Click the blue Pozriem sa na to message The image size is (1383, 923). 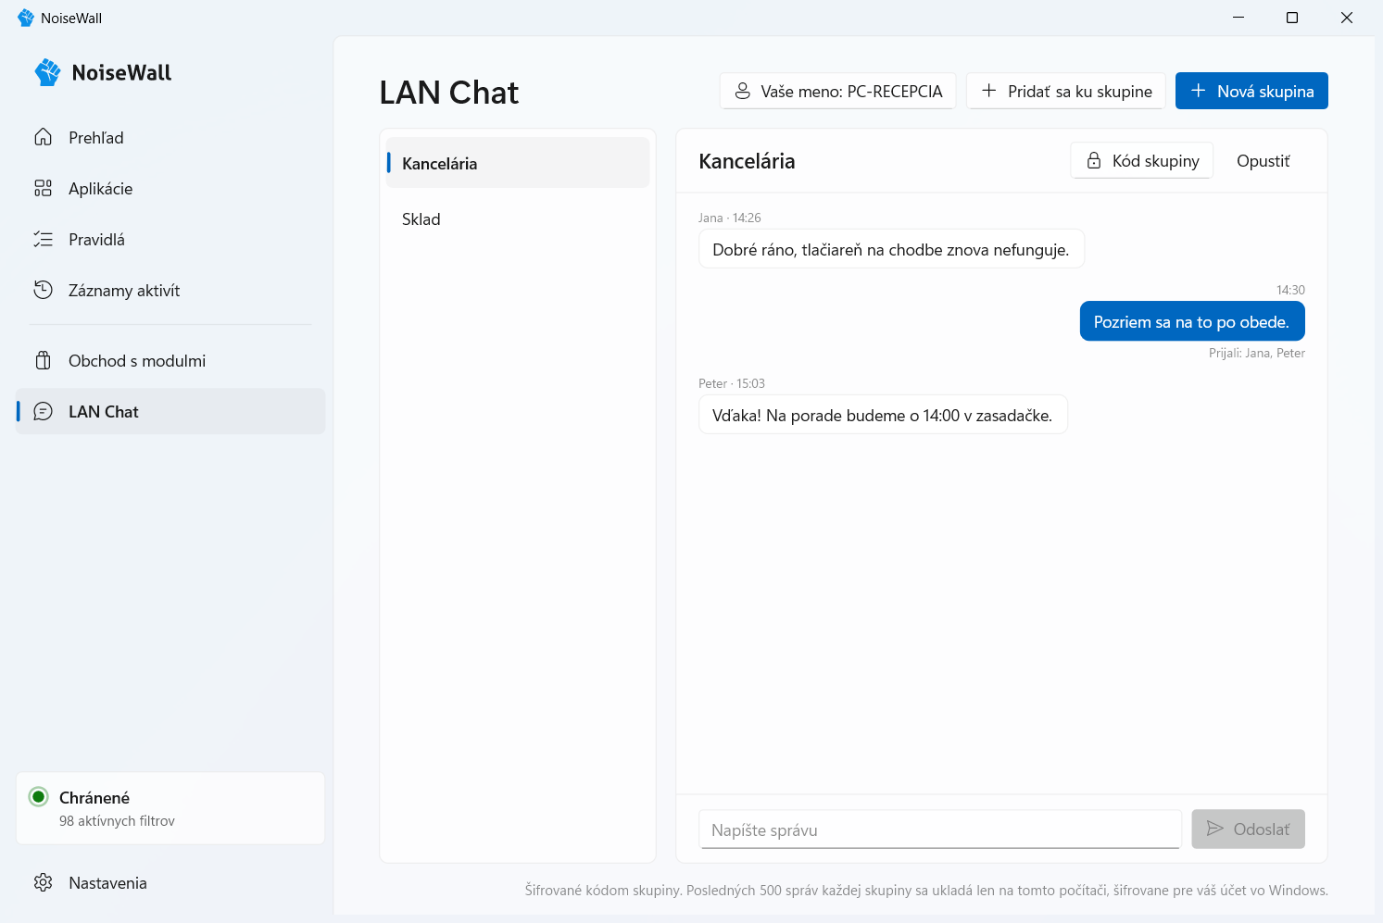[x=1192, y=321]
